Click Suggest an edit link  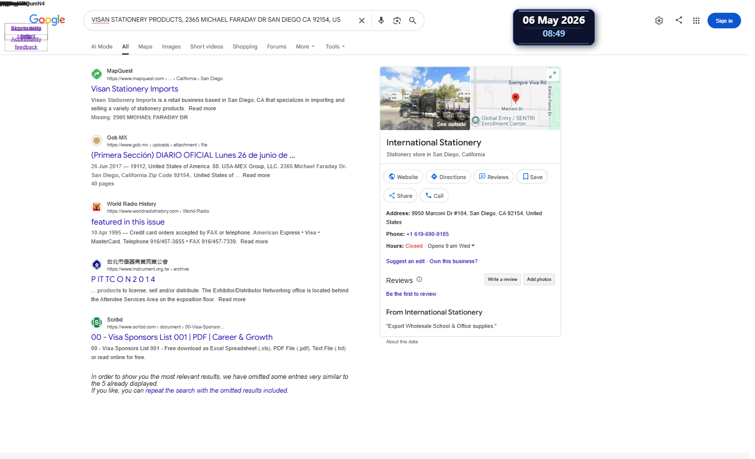(405, 261)
